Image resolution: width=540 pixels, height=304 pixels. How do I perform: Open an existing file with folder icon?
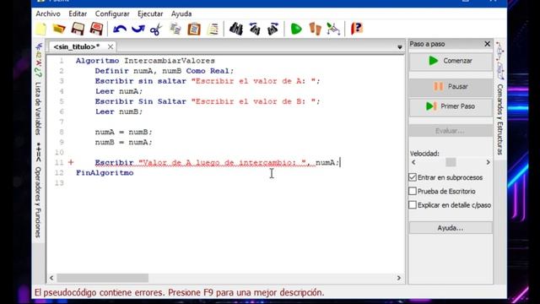(x=59, y=29)
